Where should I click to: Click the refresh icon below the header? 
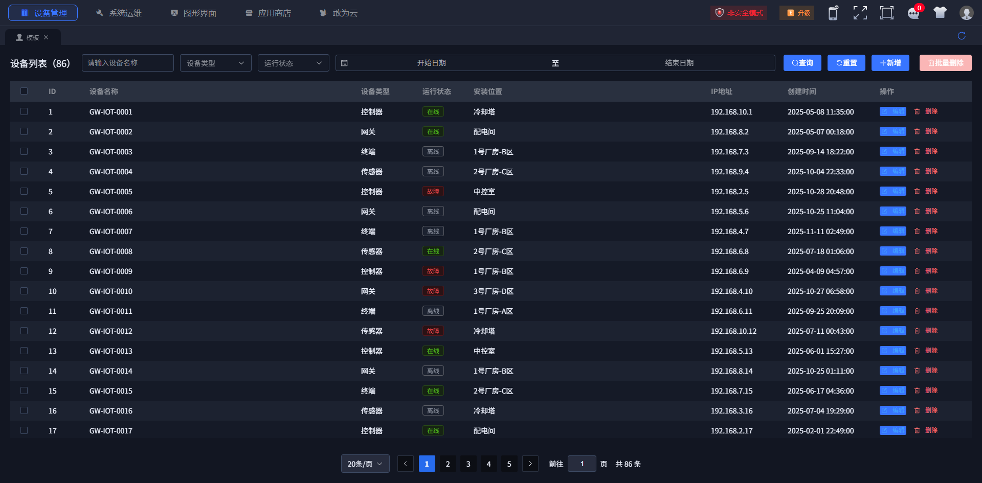tap(962, 36)
